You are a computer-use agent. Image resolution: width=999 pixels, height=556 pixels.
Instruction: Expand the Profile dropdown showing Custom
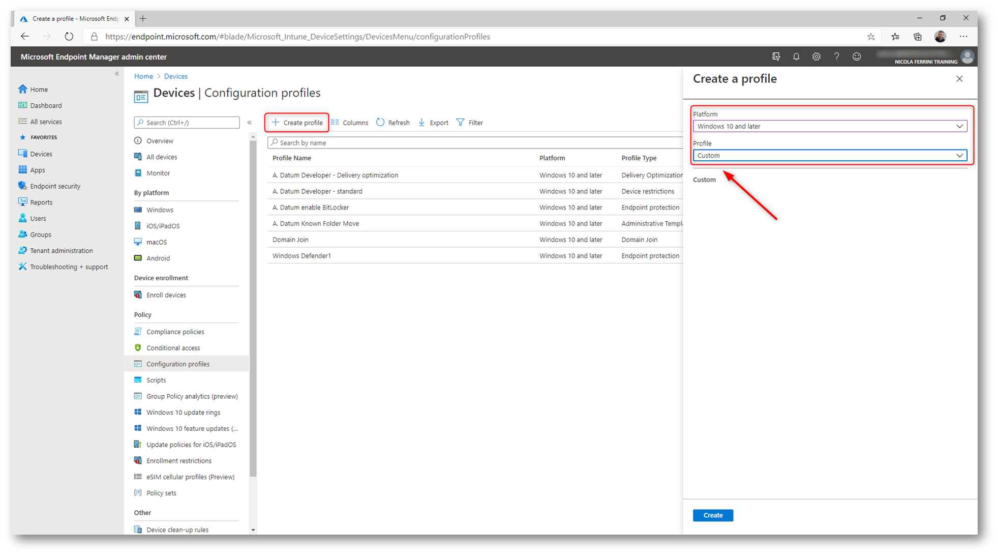pos(830,156)
